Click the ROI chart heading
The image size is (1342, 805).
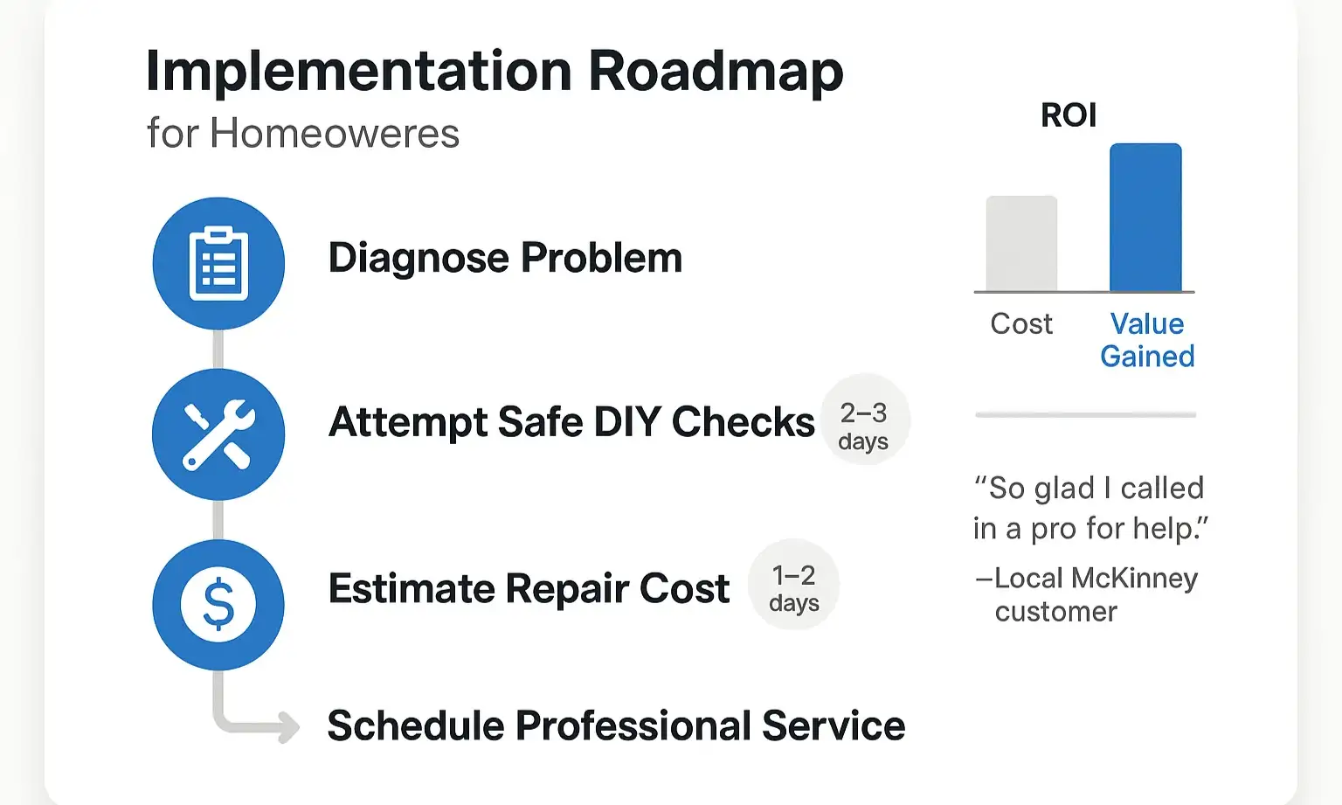pos(1069,115)
